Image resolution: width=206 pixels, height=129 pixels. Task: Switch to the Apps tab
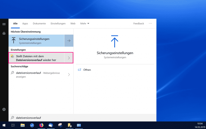click(25, 23)
